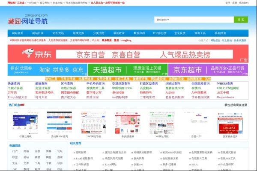Click the red 京东 banner advertisement

tap(128, 54)
